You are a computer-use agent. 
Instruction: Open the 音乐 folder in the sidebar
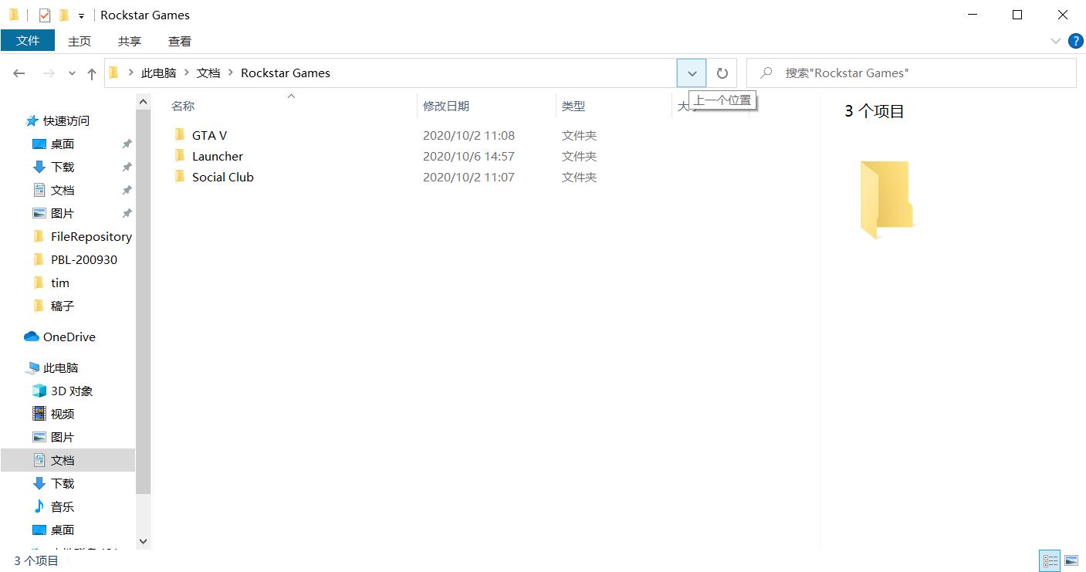(53, 507)
